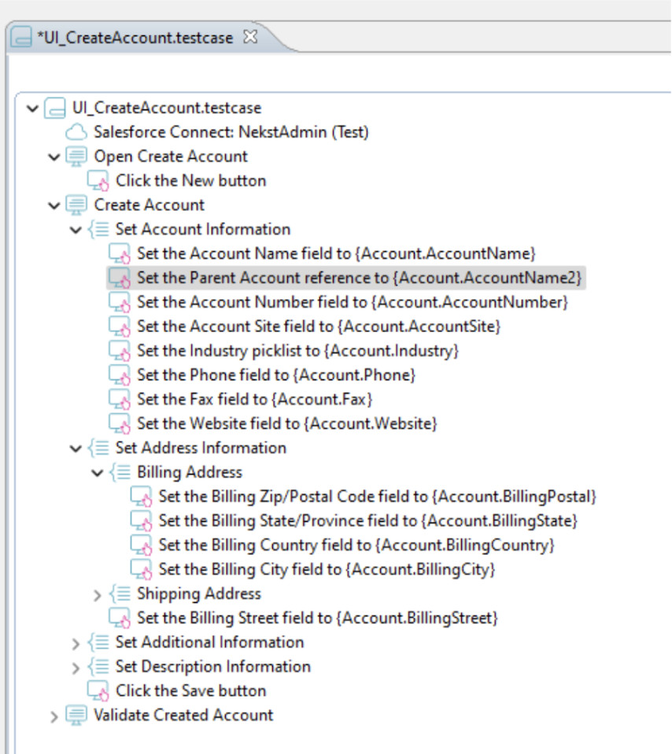Select the Set the Account Name field step
This screenshot has height=754, width=672.
pos(336,253)
